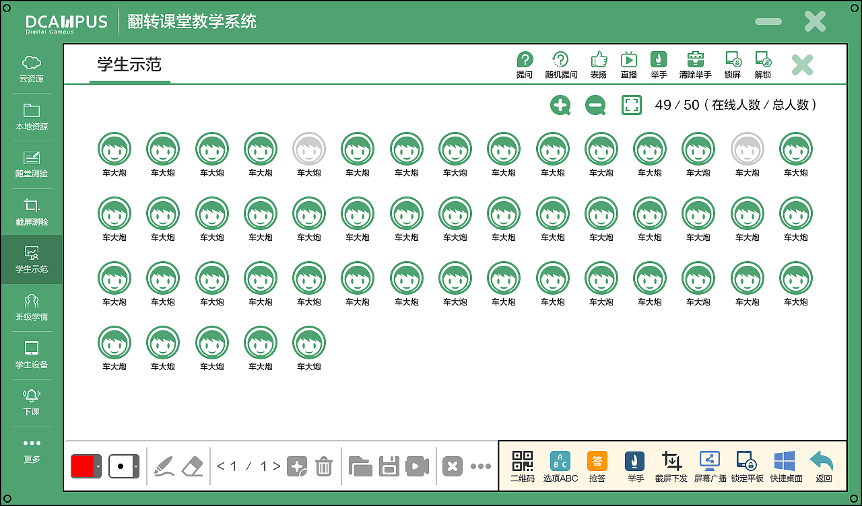Clear raised hands with 清除举手
Viewport: 862px width, 506px height.
tap(696, 65)
